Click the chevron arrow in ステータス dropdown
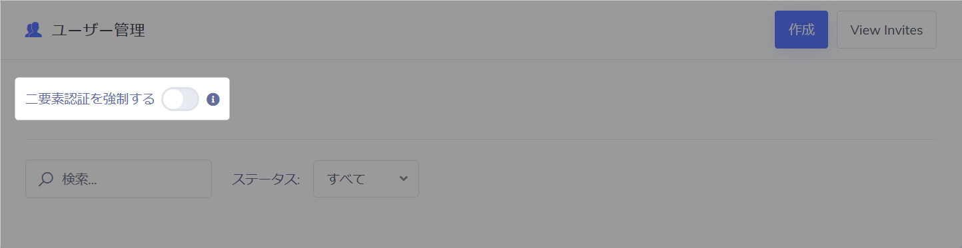The height and width of the screenshot is (248, 962). (403, 178)
